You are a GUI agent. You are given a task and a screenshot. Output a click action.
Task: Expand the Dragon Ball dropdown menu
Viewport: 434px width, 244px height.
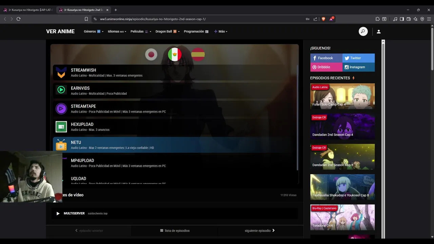pyautogui.click(x=167, y=32)
